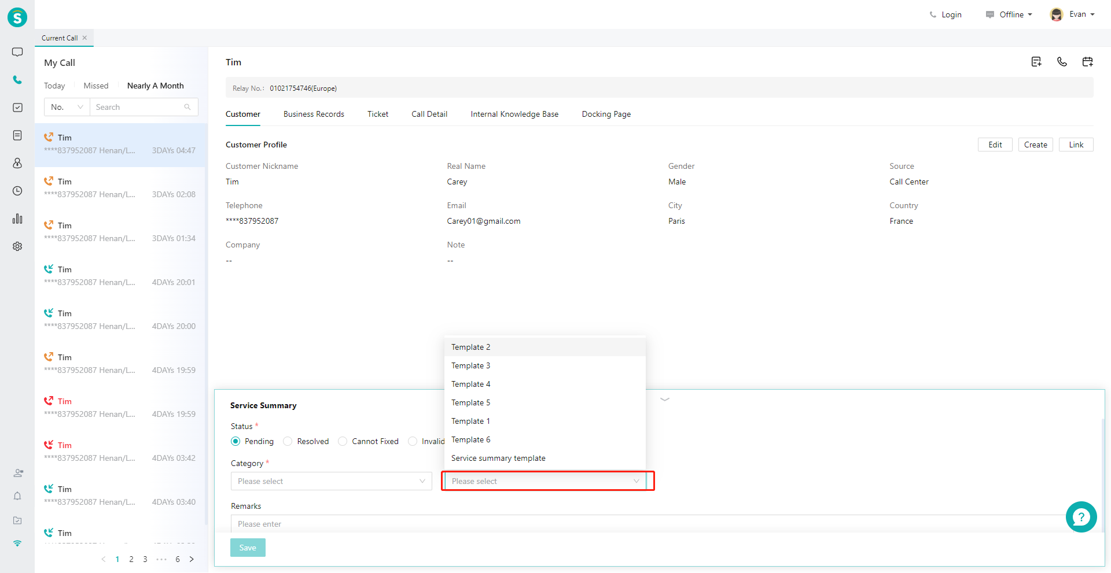This screenshot has width=1111, height=573.
Task: Click the create note icon beside Tim's header
Action: (1036, 62)
